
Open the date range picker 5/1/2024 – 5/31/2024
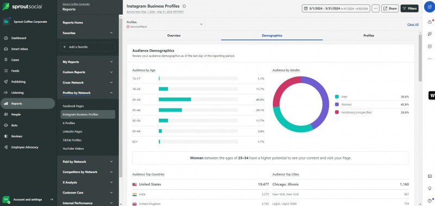[x=336, y=9]
